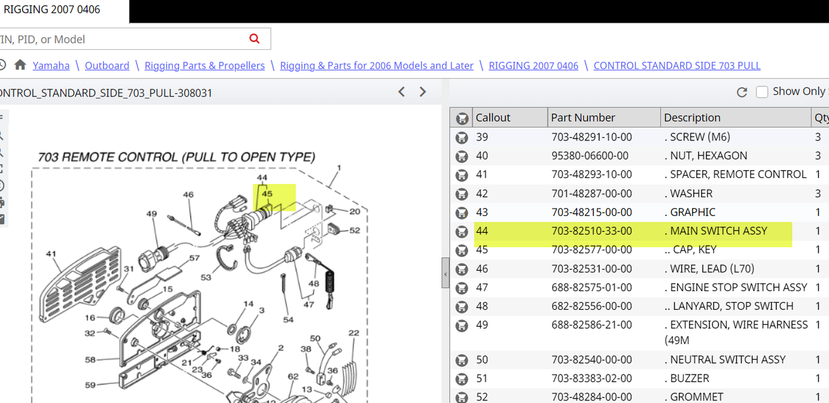Click callout 52 in the diagram
The height and width of the screenshot is (403, 829).
354,230
